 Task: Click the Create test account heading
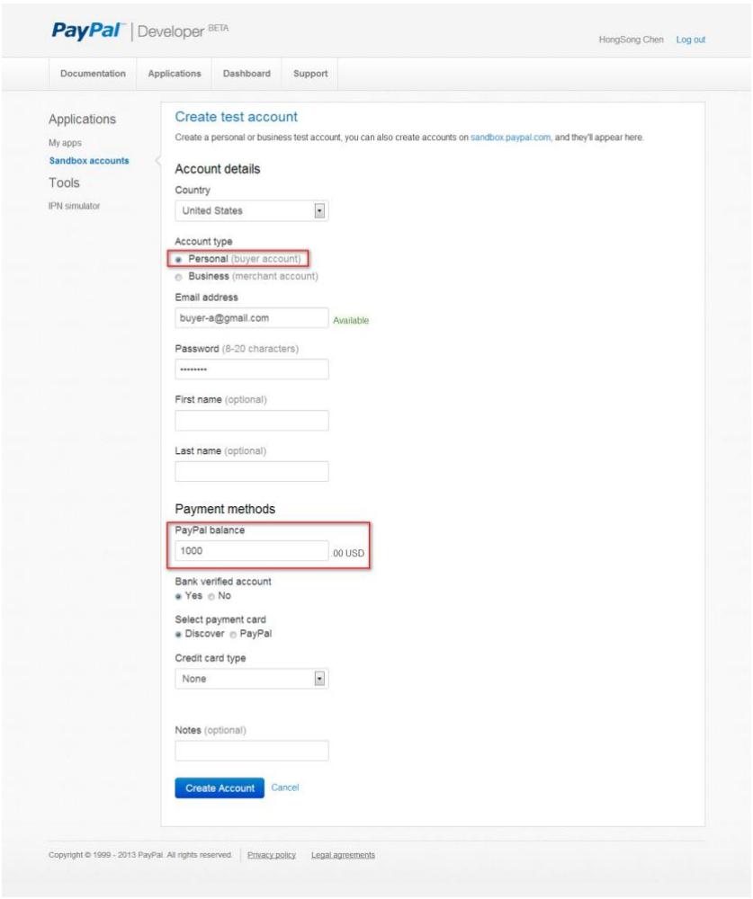point(236,117)
